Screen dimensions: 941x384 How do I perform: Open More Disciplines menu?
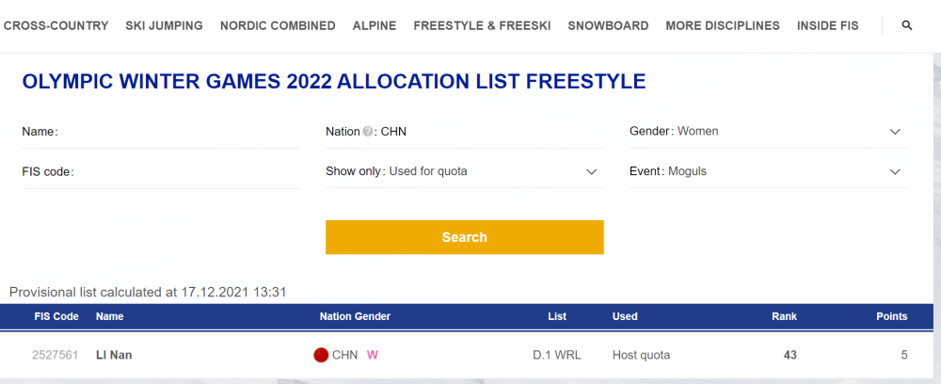tap(723, 25)
